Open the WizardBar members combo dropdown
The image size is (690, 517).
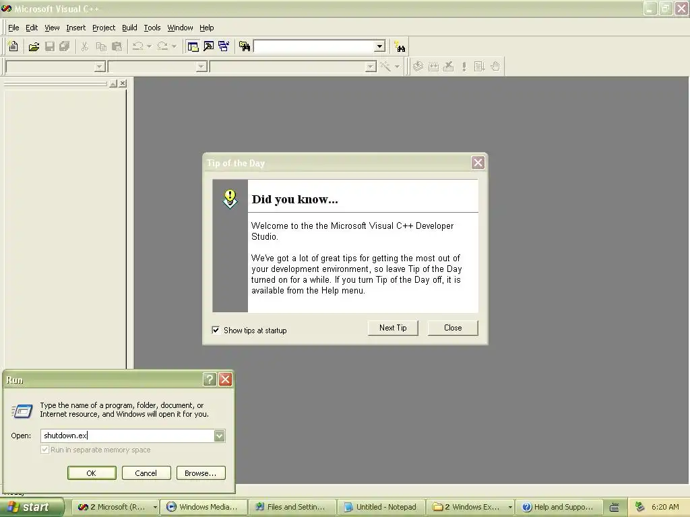[371, 67]
